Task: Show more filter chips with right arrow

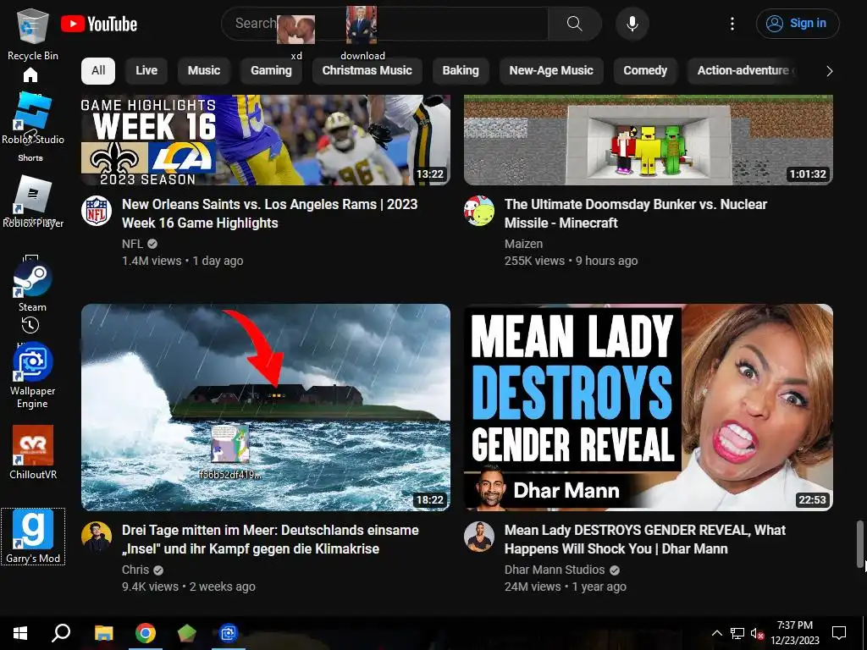Action: pos(829,71)
